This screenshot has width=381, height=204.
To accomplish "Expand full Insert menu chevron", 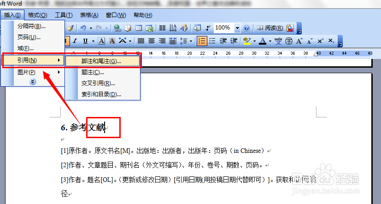I will coord(33,82).
